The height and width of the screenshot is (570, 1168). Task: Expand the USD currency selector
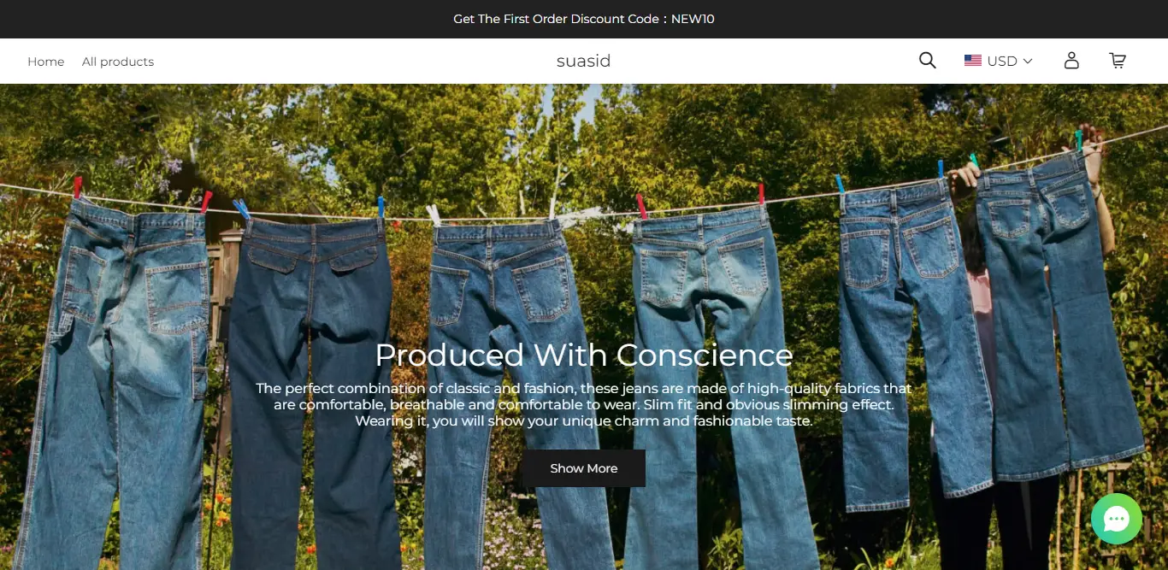click(x=999, y=61)
